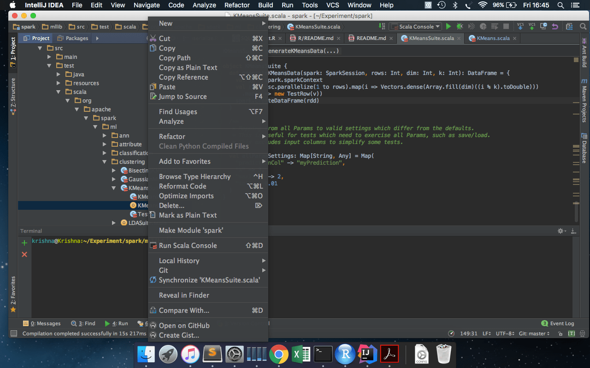590x368 pixels.
Task: Open the Navigate menu
Action: [147, 5]
